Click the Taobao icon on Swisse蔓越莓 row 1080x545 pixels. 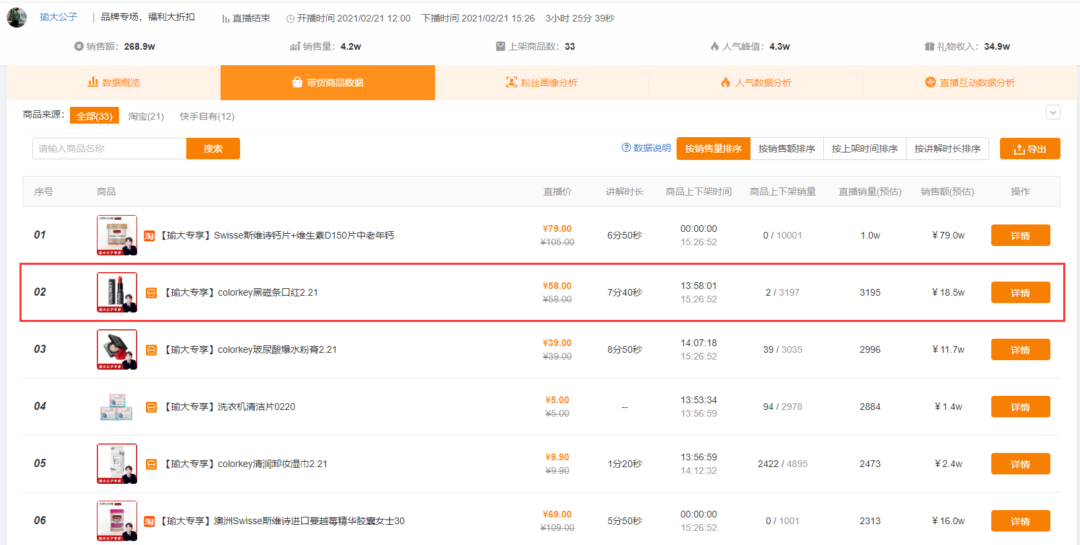(149, 521)
